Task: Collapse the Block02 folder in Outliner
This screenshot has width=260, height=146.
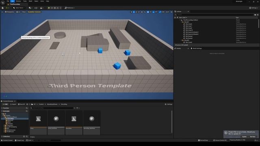Action: 181,40
